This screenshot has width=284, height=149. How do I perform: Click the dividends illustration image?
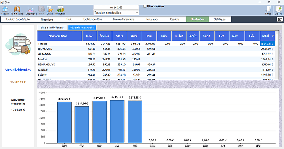tap(18, 44)
